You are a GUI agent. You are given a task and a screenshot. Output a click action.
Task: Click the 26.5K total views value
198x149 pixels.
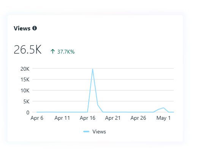pos(28,49)
